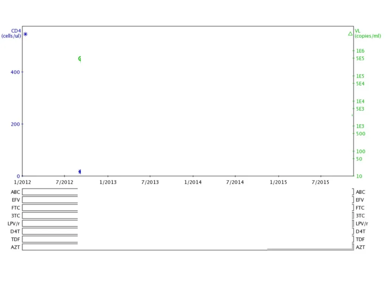Viewport: 387px width, 290px height.
Task: Click the ABC drug label on the left
Action: tap(15, 192)
